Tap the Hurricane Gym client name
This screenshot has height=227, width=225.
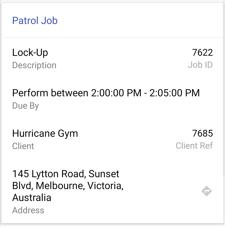tap(45, 133)
